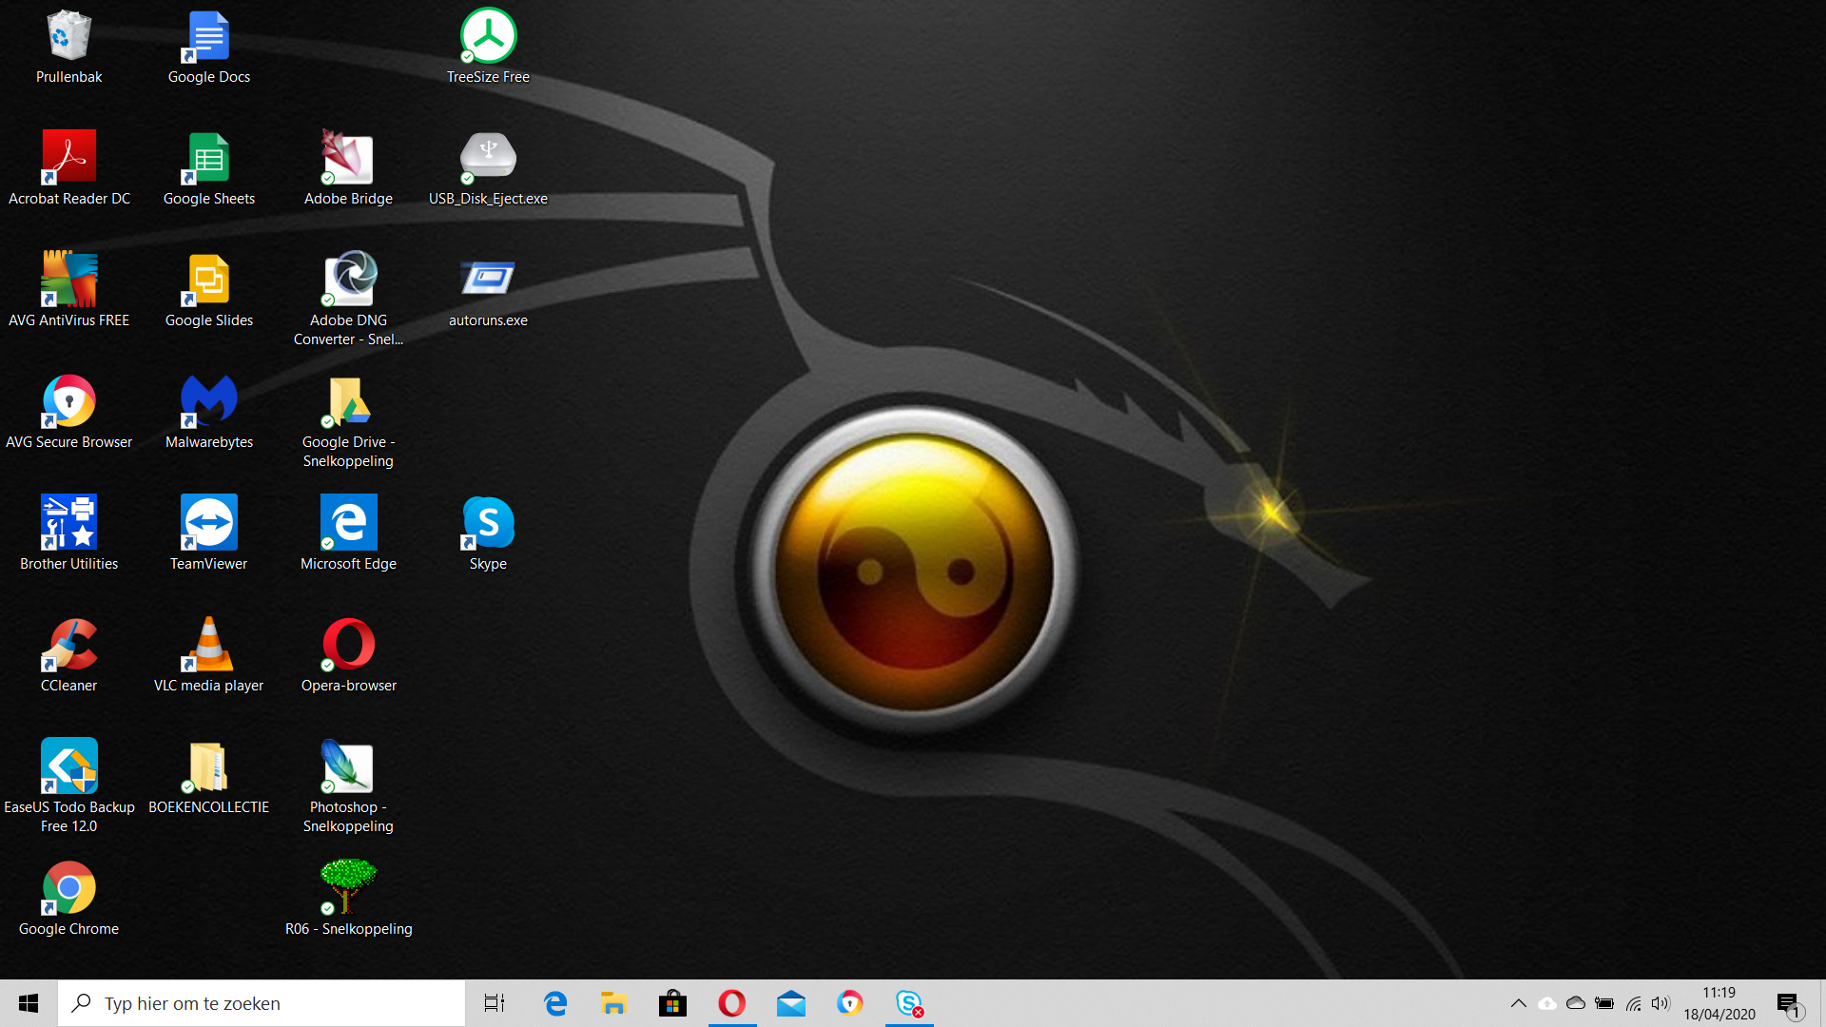Open Opera from the taskbar

[731, 1003]
